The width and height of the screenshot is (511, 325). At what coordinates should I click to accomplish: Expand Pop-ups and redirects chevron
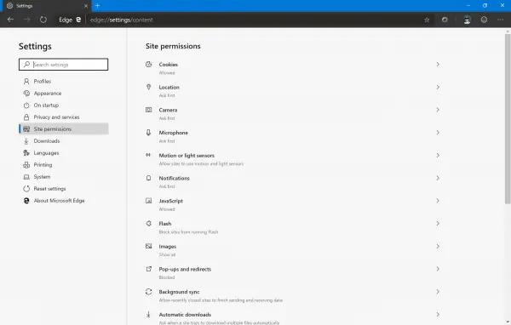[438, 269]
